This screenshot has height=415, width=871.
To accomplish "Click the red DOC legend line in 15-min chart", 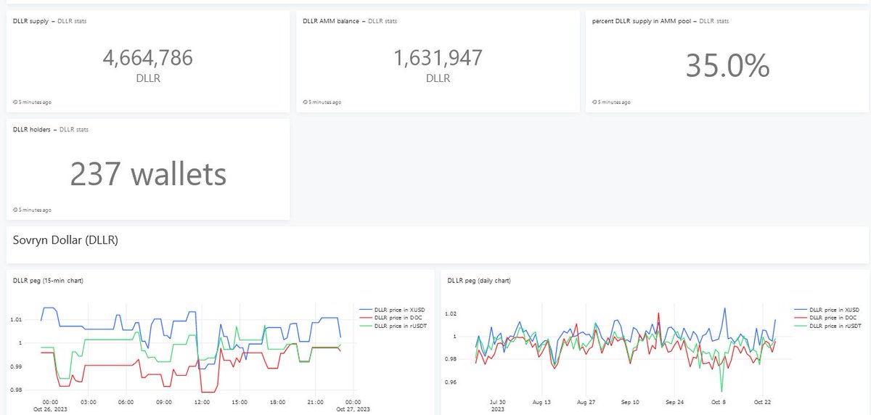I will pos(365,318).
